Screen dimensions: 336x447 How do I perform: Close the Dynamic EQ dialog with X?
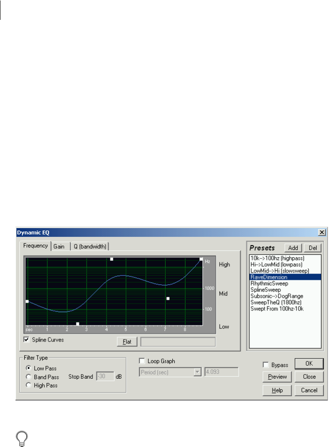[322, 232]
